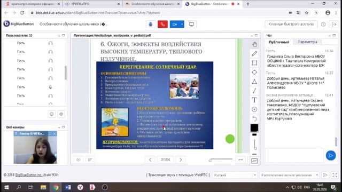The height and width of the screenshot is (192, 342).
Task: Open the window layout dropdown
Action: [290, 175]
